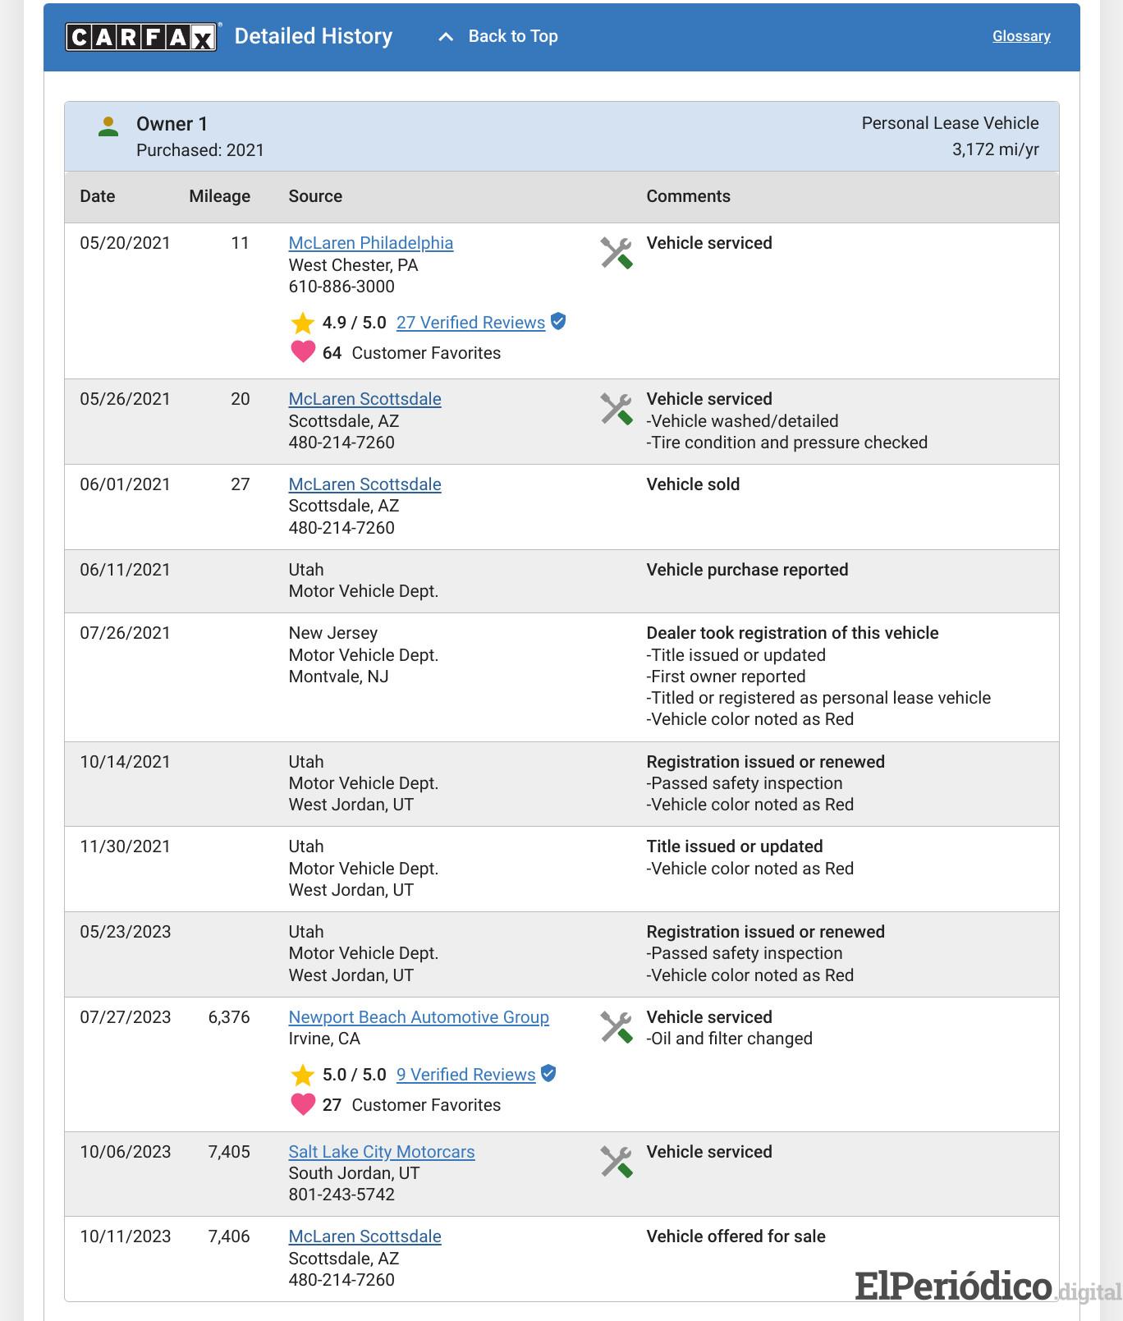Open McLaren Scottsdale link on 05/26/2021 row
The image size is (1123, 1321).
(364, 399)
